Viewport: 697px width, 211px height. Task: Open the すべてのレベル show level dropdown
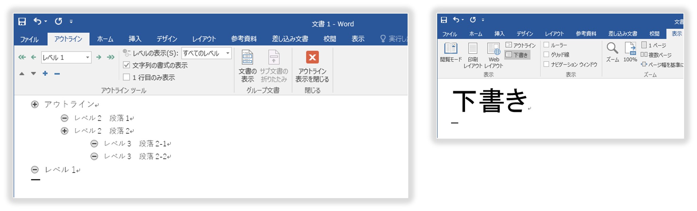228,53
